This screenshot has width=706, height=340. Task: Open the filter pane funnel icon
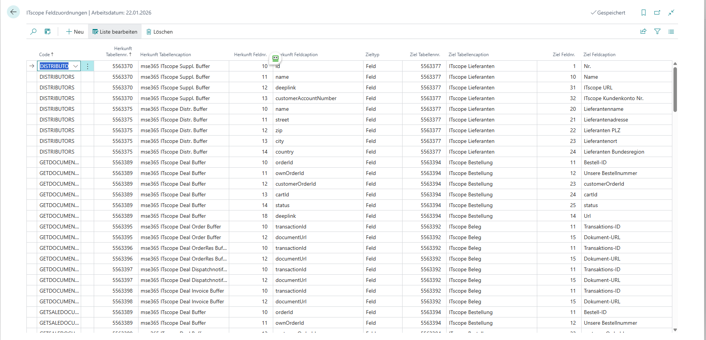click(x=657, y=32)
